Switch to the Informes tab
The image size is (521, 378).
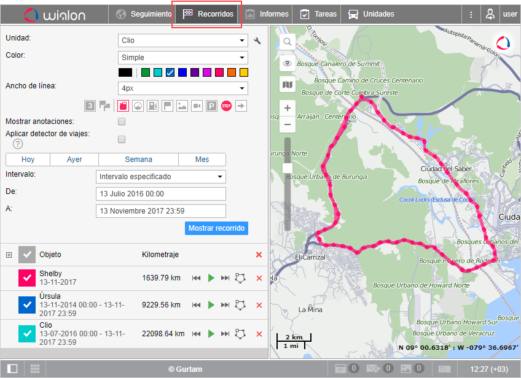pos(267,14)
